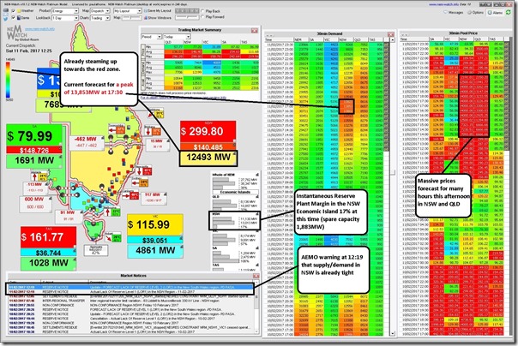Toggle the Dams checkbox
This screenshot has height=346, width=518.
[13, 17]
